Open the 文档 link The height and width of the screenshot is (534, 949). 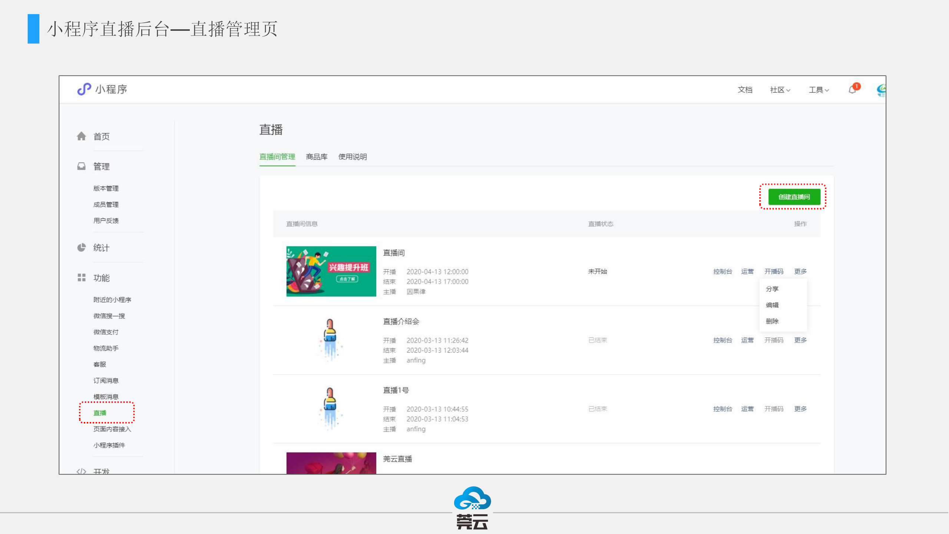(x=745, y=90)
